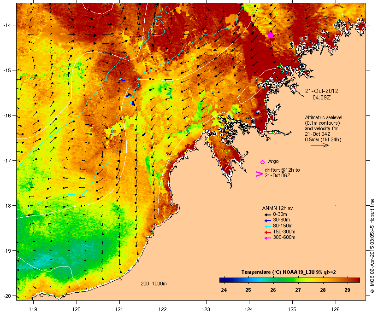Screen dimensions: 378x313
Task: Click the '30-80m' legend label
Action: [x=281, y=220]
